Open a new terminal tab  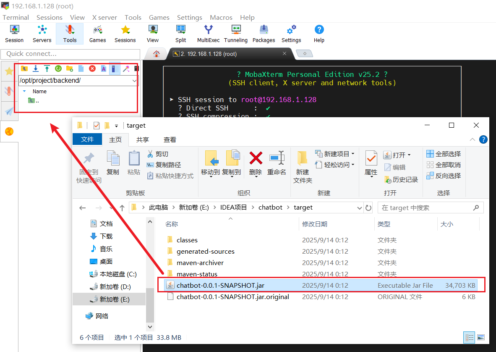click(304, 53)
